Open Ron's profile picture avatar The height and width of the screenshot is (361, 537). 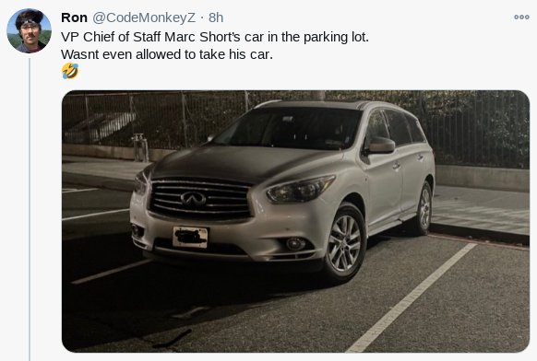(30, 30)
